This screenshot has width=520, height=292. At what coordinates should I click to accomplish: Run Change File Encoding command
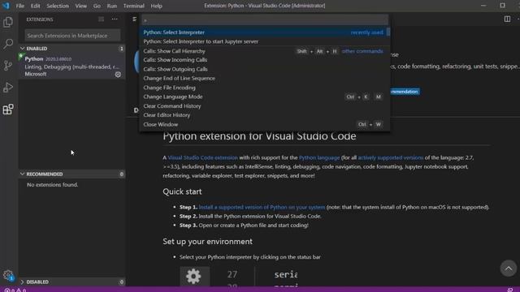point(265,88)
